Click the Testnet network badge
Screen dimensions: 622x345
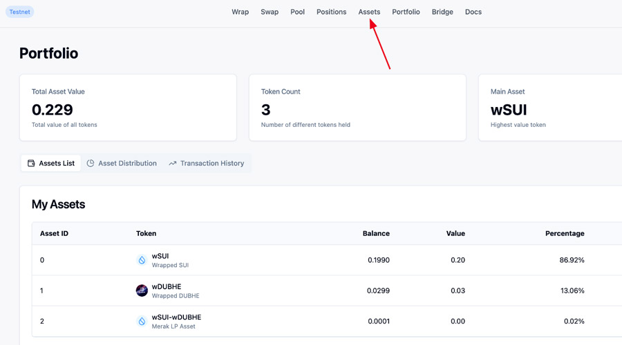click(x=20, y=12)
